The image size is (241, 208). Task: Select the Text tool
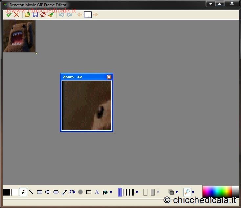(x=97, y=192)
